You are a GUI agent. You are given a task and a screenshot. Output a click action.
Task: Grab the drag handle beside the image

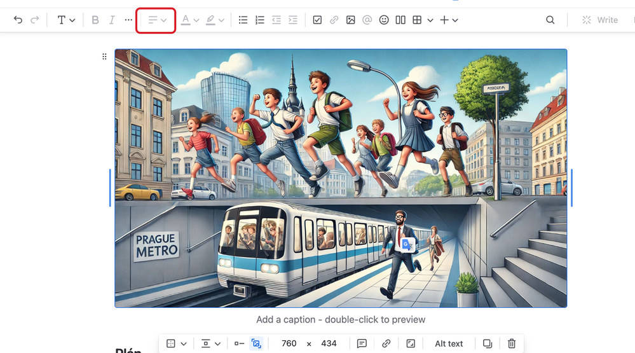(104, 57)
